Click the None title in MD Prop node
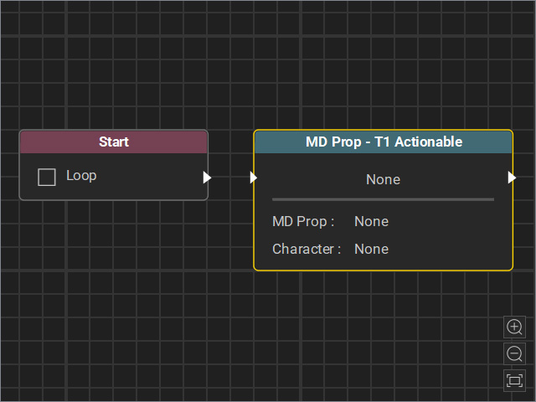536x402 pixels. [383, 179]
